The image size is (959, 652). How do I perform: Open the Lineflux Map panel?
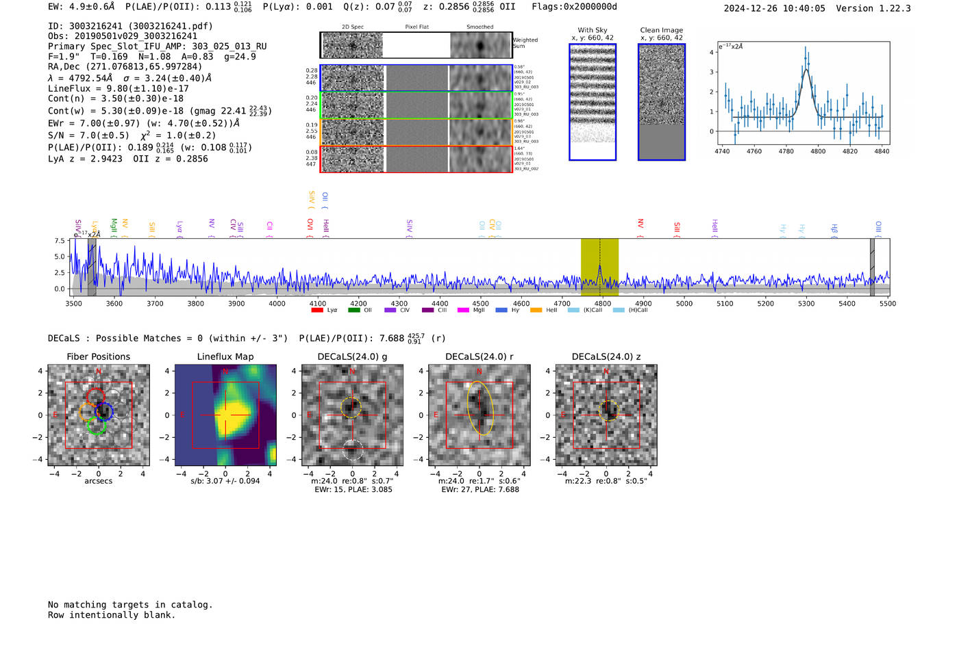tap(225, 415)
